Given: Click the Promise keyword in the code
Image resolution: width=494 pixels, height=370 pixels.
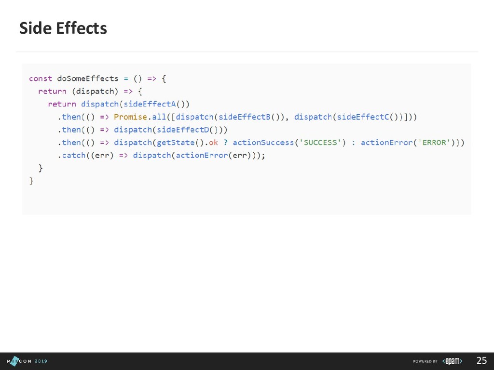Looking at the screenshot, I should pyautogui.click(x=130, y=117).
